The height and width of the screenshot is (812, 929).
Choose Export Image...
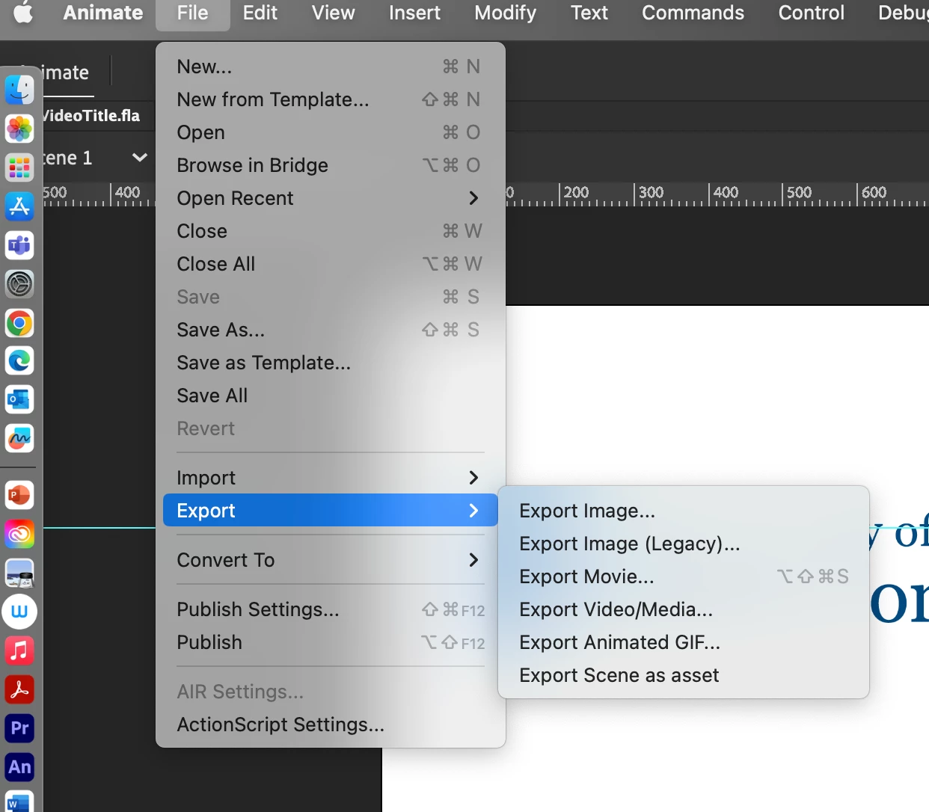point(684,511)
